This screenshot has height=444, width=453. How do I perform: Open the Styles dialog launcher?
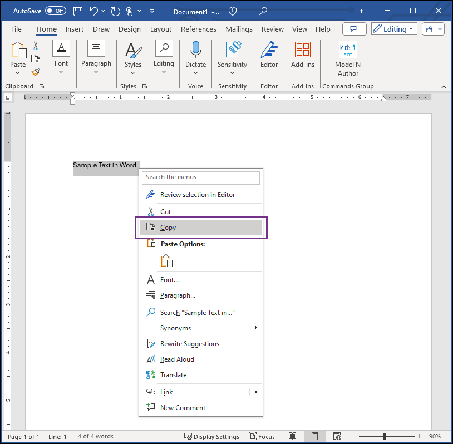(x=145, y=86)
